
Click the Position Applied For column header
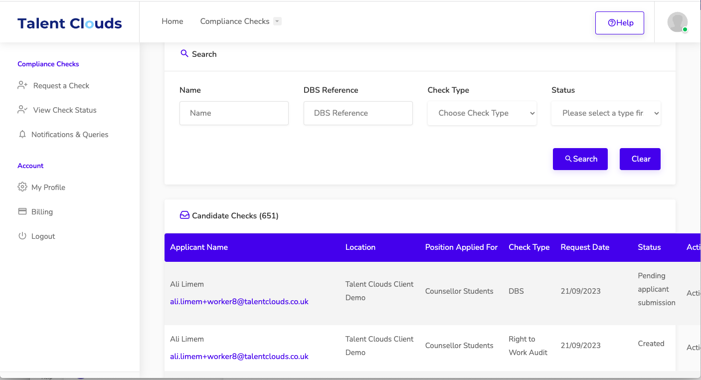coord(461,247)
